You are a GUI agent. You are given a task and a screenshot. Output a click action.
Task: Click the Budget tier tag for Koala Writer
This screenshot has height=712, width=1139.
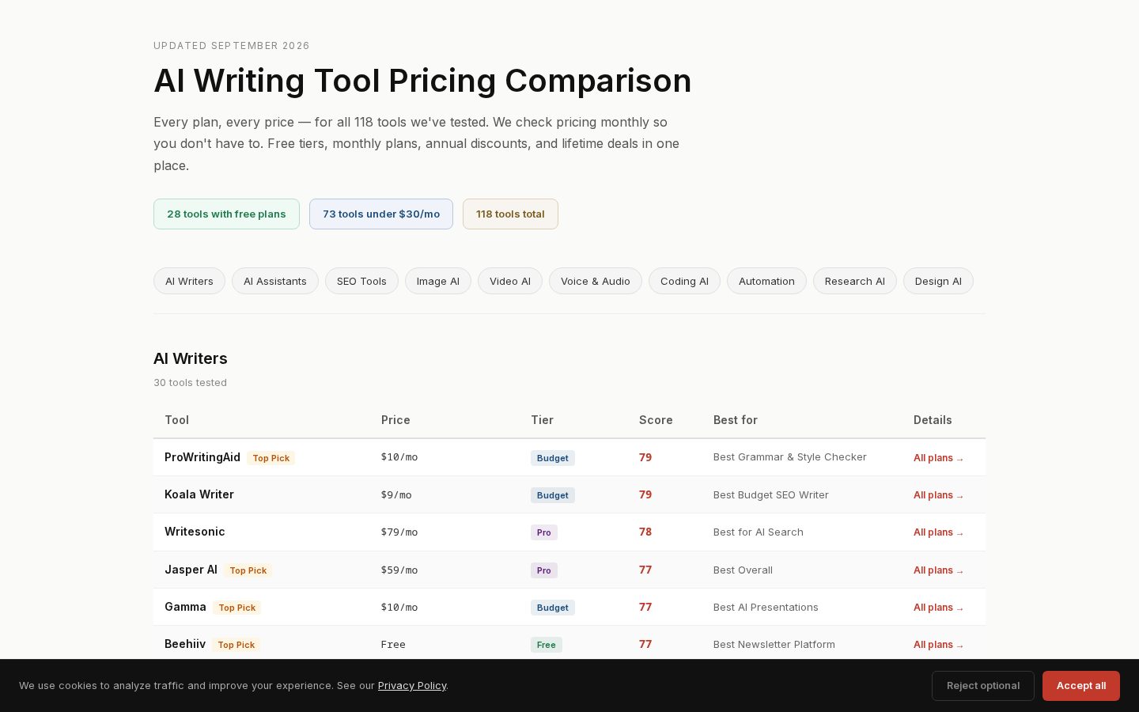pyautogui.click(x=553, y=495)
